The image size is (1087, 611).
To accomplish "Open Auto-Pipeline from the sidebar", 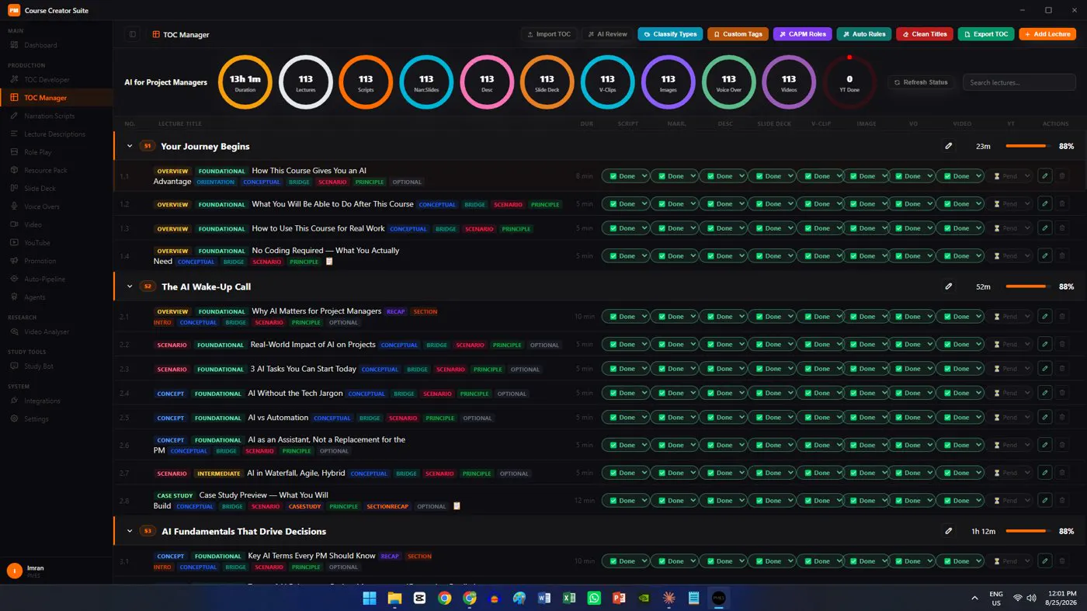I will 44,279.
